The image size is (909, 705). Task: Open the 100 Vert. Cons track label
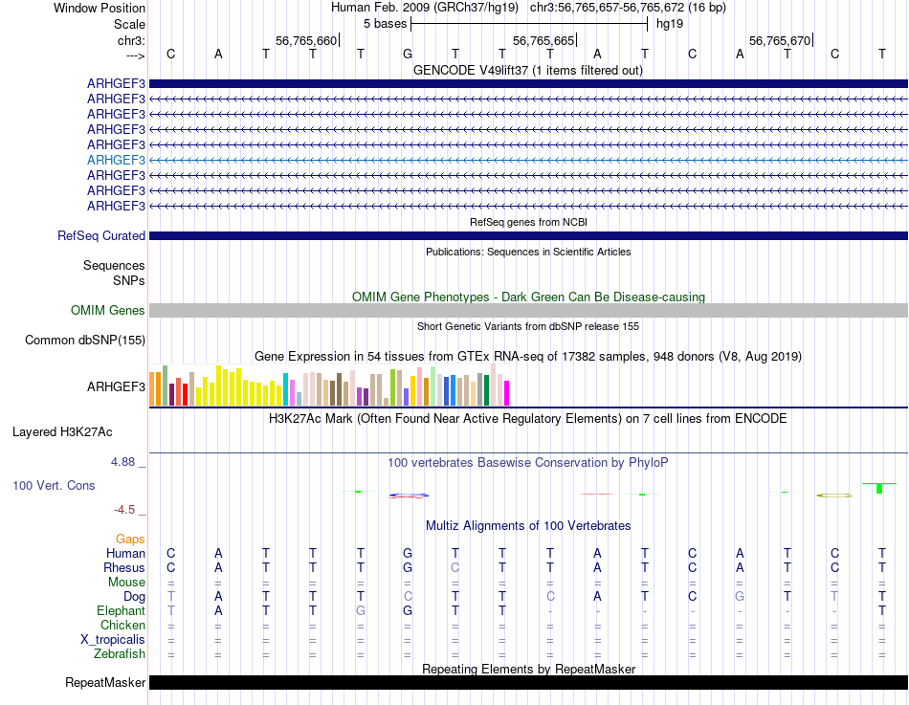54,486
